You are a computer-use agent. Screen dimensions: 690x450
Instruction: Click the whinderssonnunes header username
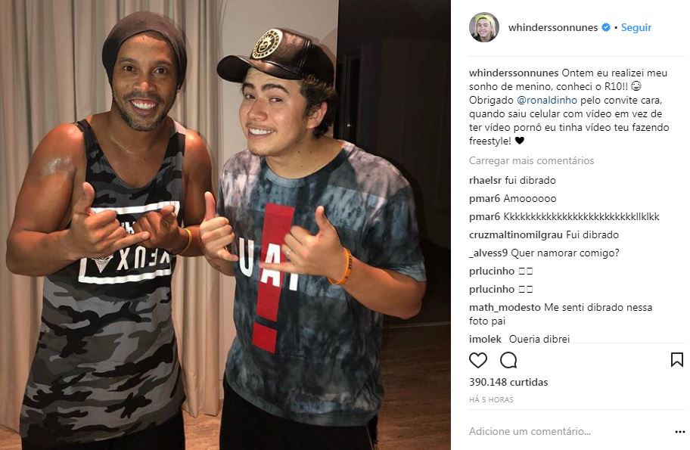pos(553,27)
